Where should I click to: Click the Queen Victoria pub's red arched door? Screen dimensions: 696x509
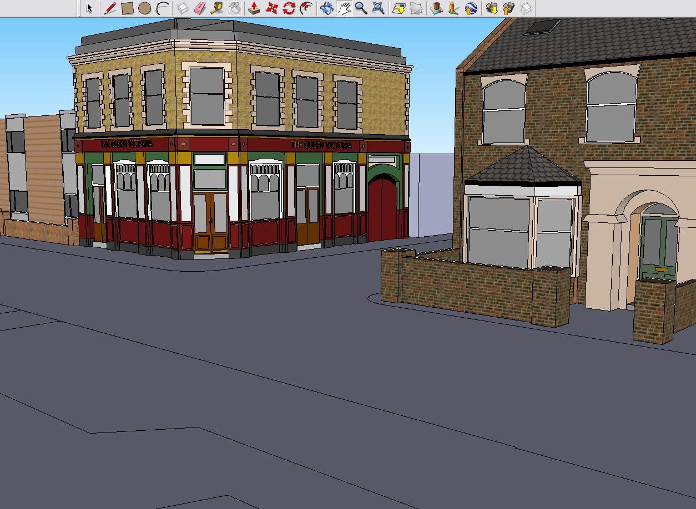click(x=382, y=211)
